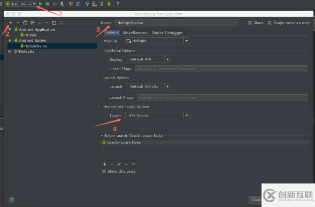Screen dimensions: 315x207
Task: Select the Defaults row in the tree
Action: click(x=24, y=52)
